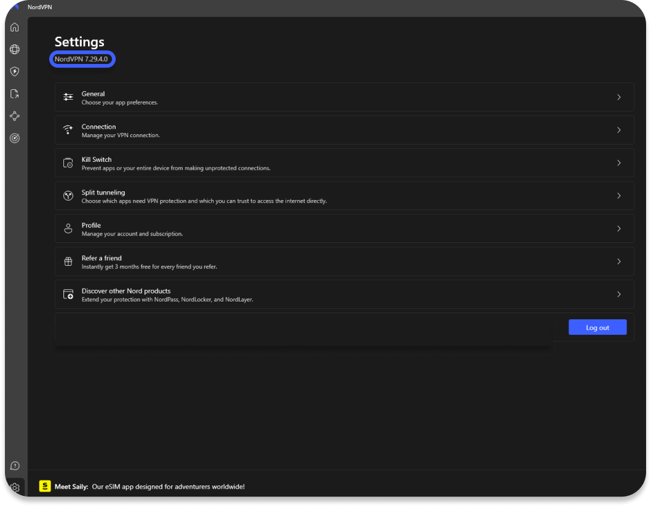Click 'Instantly get 3 months free' text
This screenshot has width=651, height=507.
(149, 267)
